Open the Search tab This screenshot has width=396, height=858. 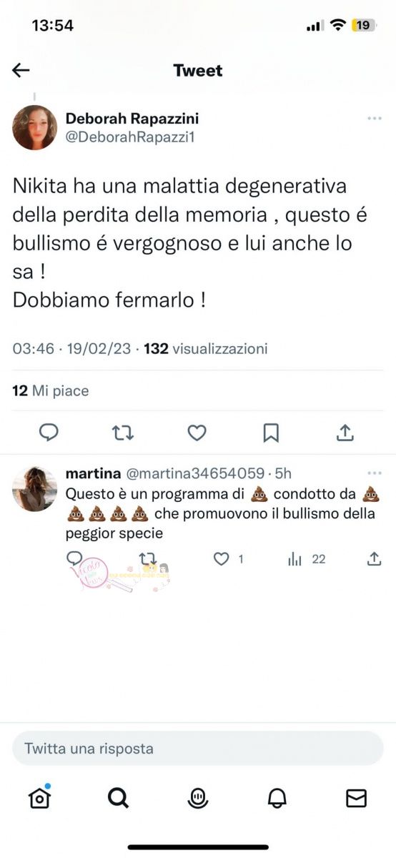[x=119, y=798]
